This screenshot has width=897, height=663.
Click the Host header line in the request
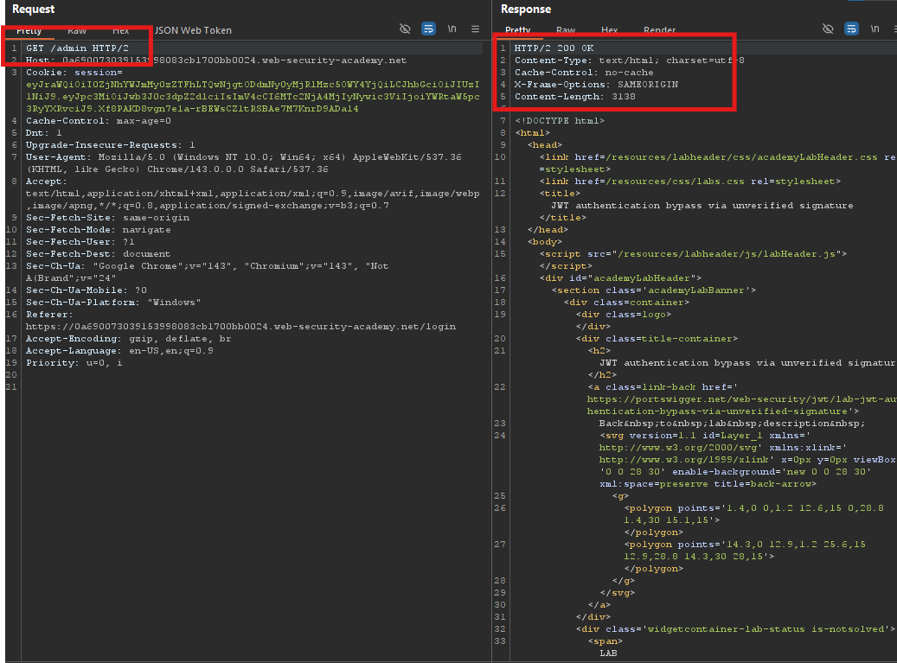[216, 60]
